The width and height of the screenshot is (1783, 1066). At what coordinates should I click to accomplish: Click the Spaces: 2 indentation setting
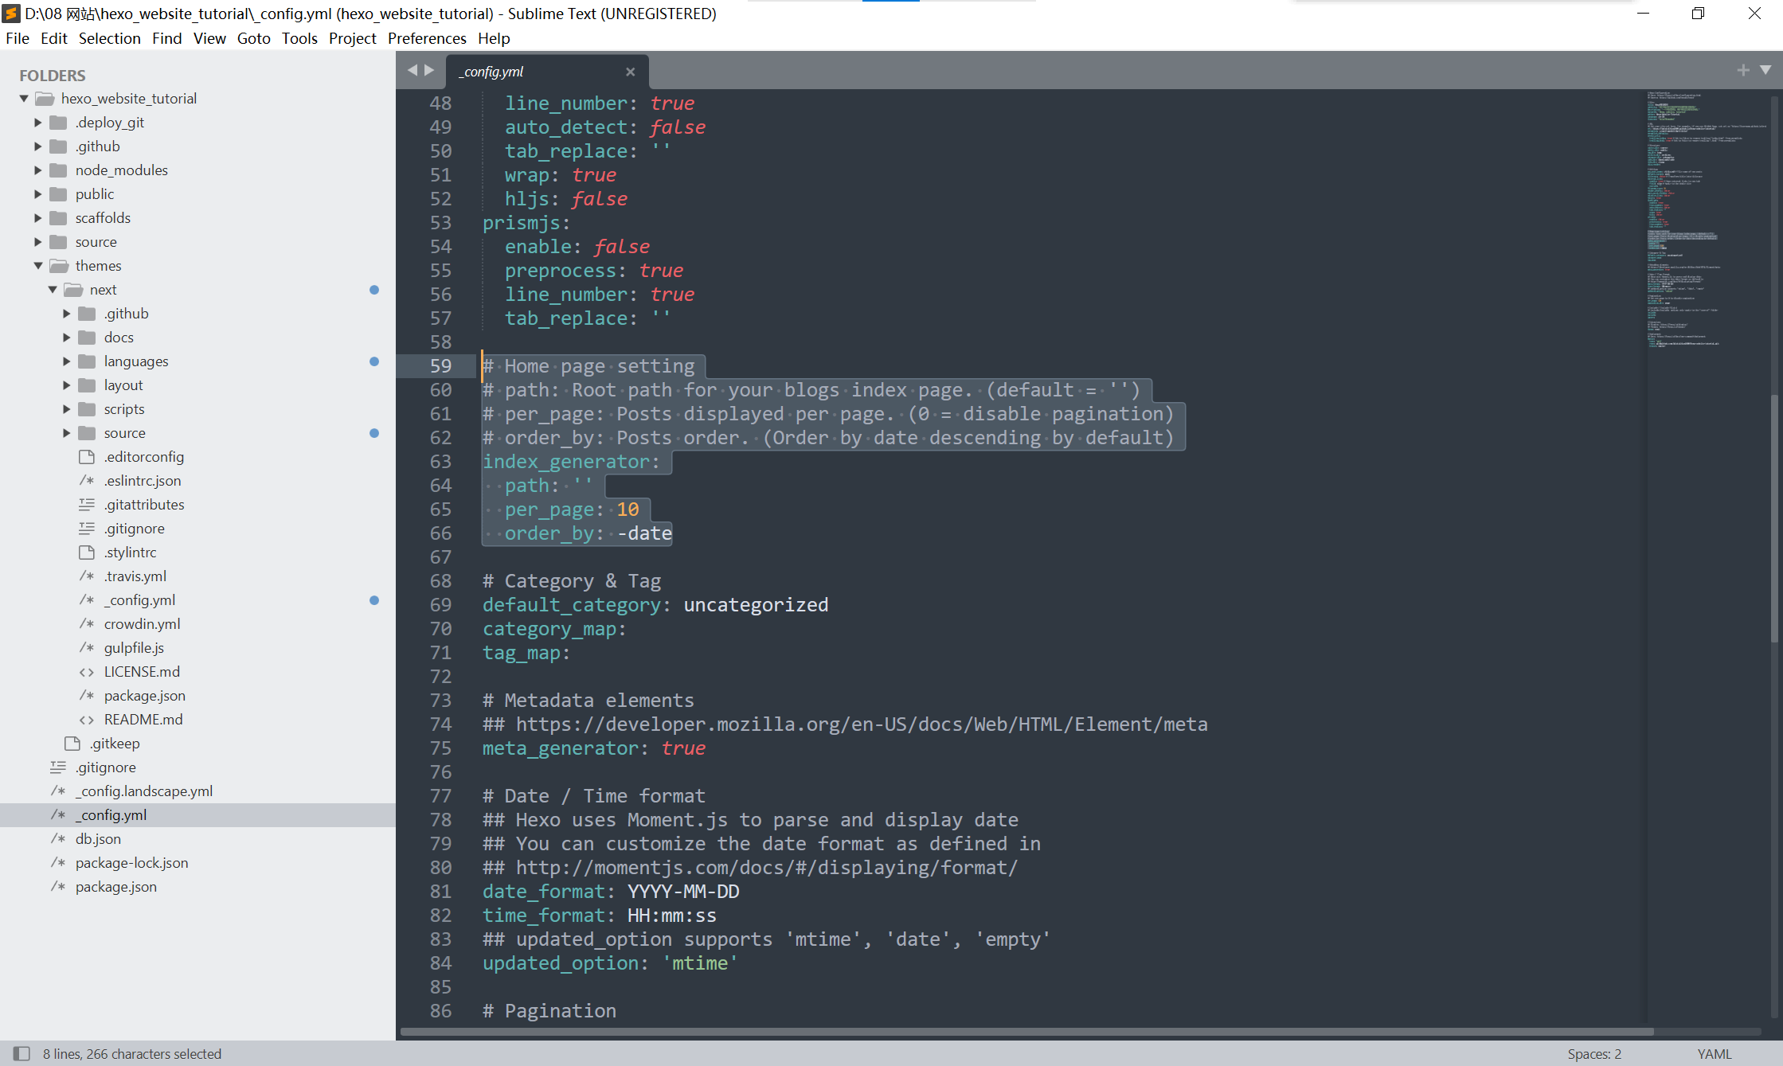[1593, 1053]
